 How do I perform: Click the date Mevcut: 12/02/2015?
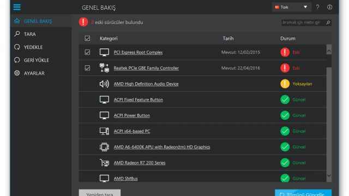tap(240, 52)
